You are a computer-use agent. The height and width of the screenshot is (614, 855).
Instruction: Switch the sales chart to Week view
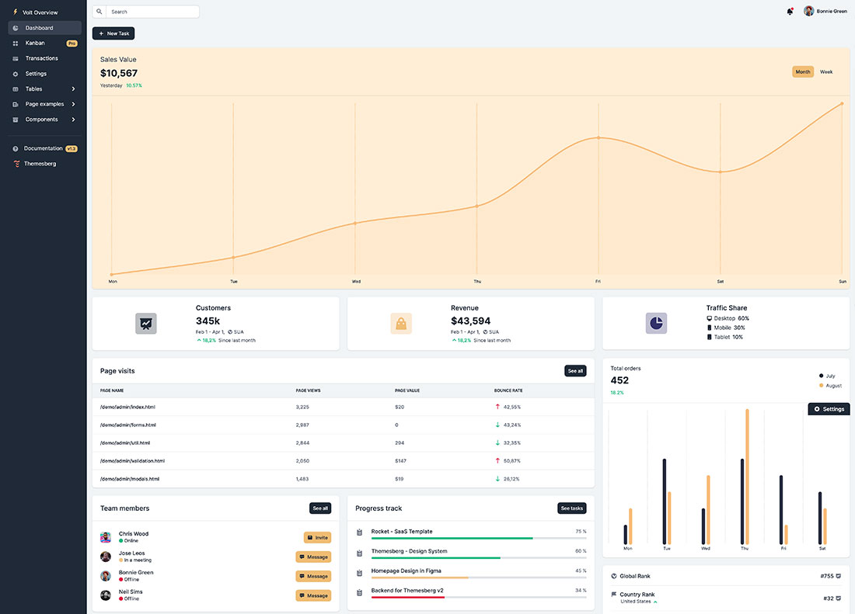[x=825, y=71]
